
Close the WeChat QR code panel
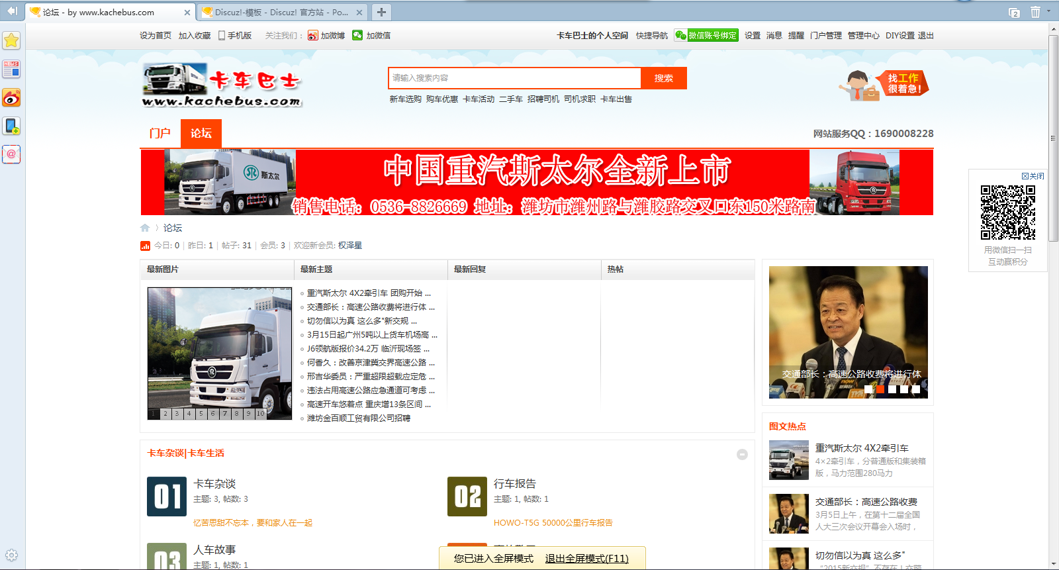tap(1033, 176)
